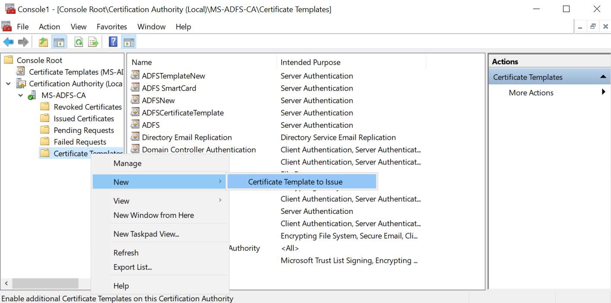Collapse the Certification Authority (Local) tree node

click(8, 84)
